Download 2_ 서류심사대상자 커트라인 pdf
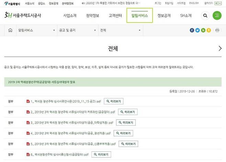The width and height of the screenshot is (226, 162). 73,112
